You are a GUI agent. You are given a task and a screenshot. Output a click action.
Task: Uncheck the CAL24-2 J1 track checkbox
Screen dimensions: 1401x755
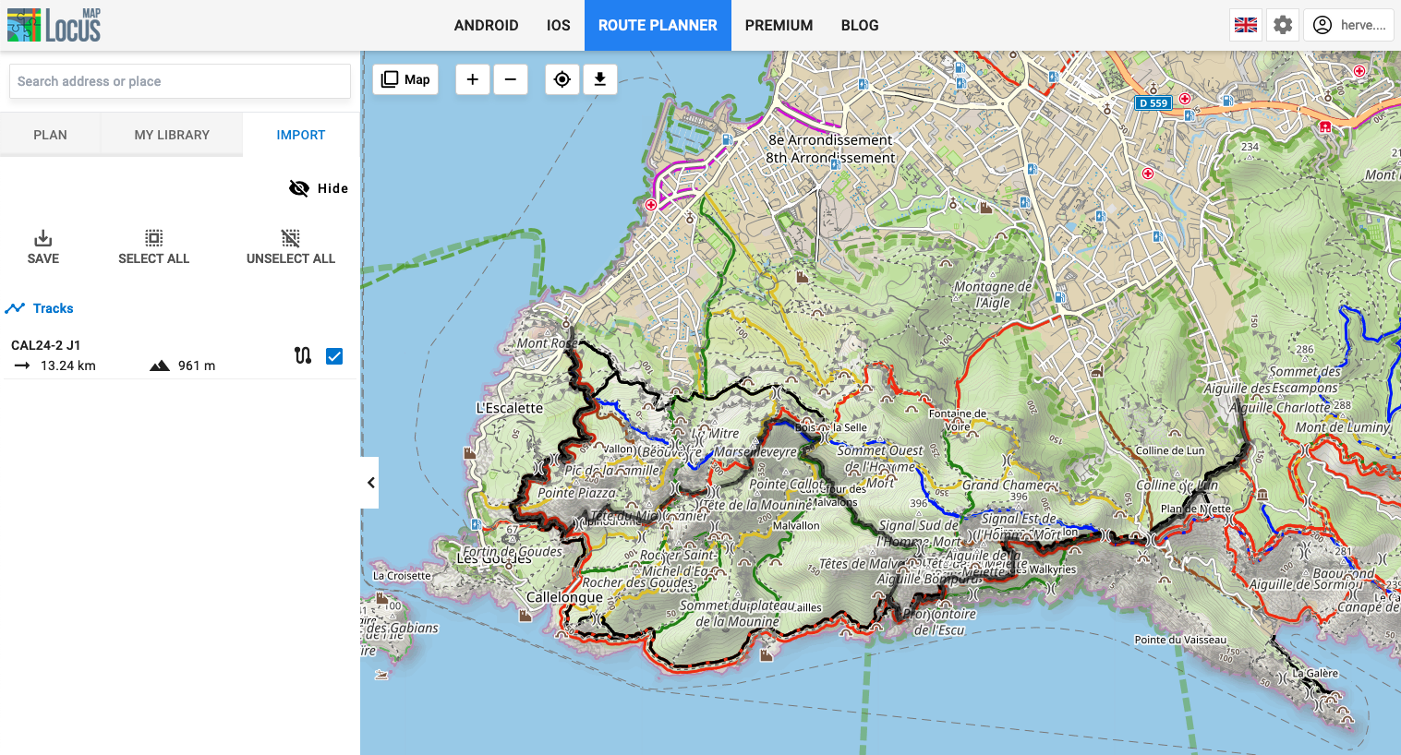(x=334, y=356)
